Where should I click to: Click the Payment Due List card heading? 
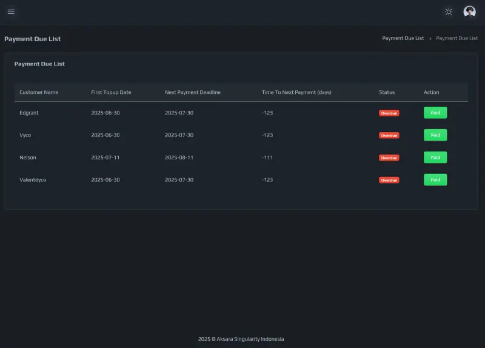(39, 64)
